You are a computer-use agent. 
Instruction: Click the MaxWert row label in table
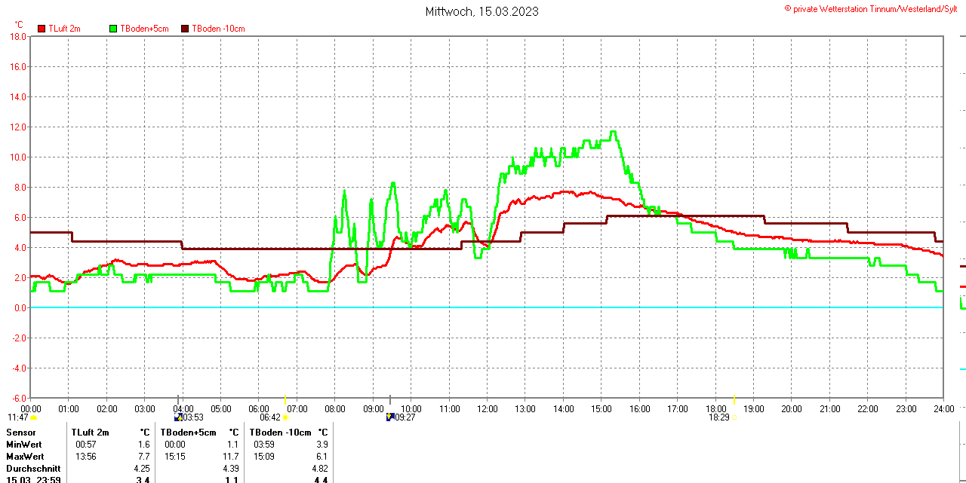[25, 457]
